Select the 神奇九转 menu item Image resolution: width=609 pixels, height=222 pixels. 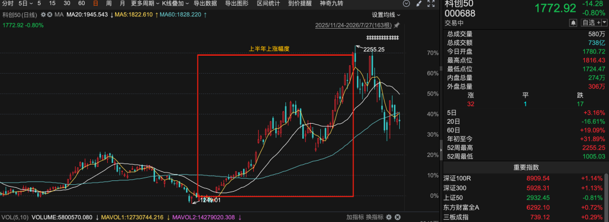332,3
